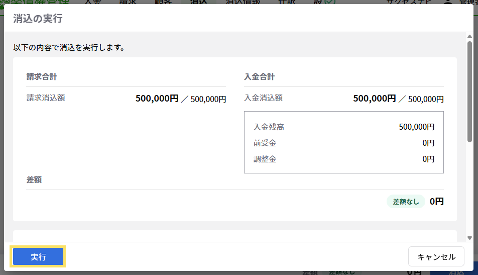Click the bold 0円 difference amount
The height and width of the screenshot is (275, 478).
click(x=437, y=202)
